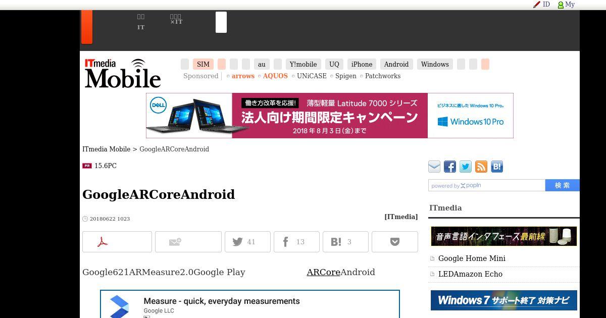This screenshot has width=606, height=318.
Task: Select the UQ category tab
Action: coord(334,64)
